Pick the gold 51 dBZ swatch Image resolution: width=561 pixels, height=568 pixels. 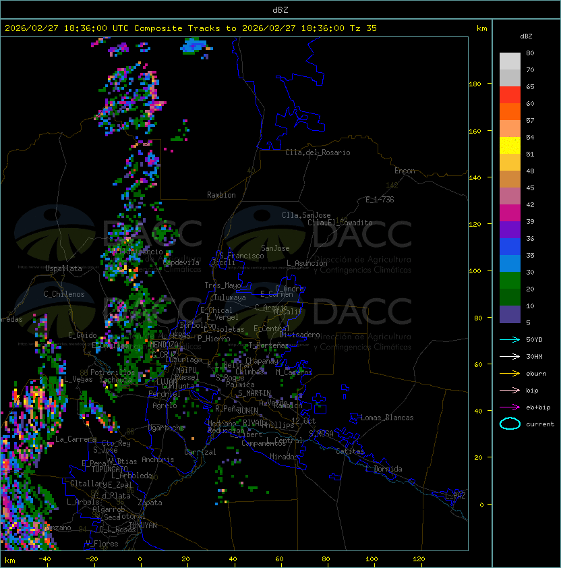510,163
